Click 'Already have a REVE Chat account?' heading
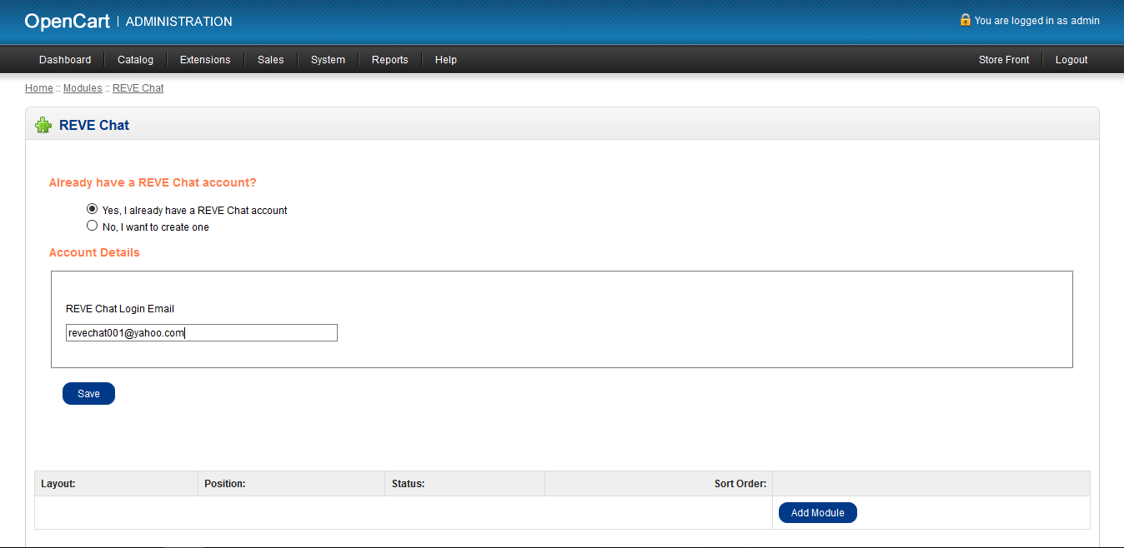1124x548 pixels. (153, 182)
